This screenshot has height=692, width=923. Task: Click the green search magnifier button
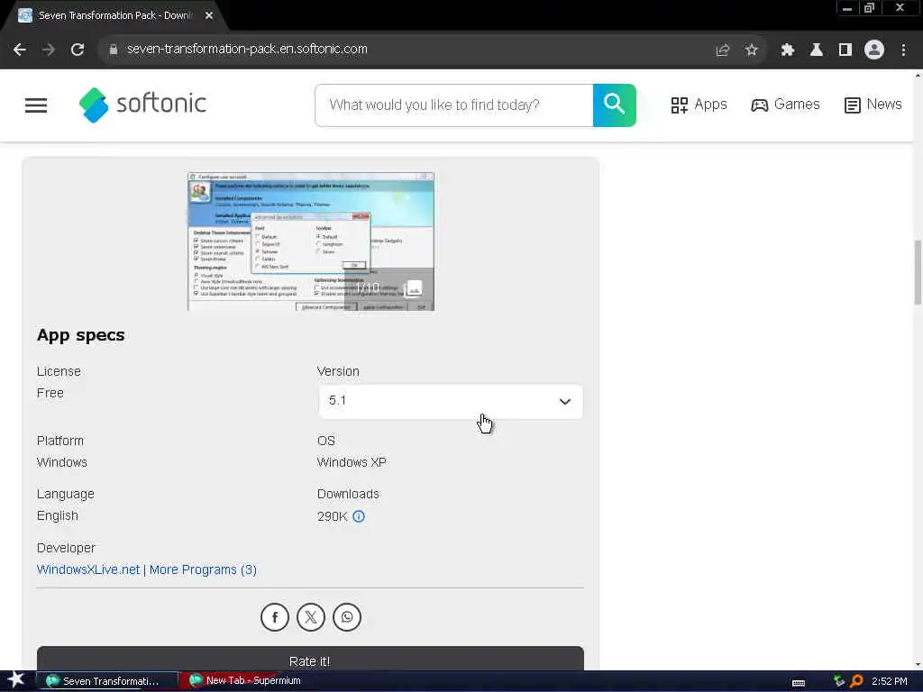(614, 105)
